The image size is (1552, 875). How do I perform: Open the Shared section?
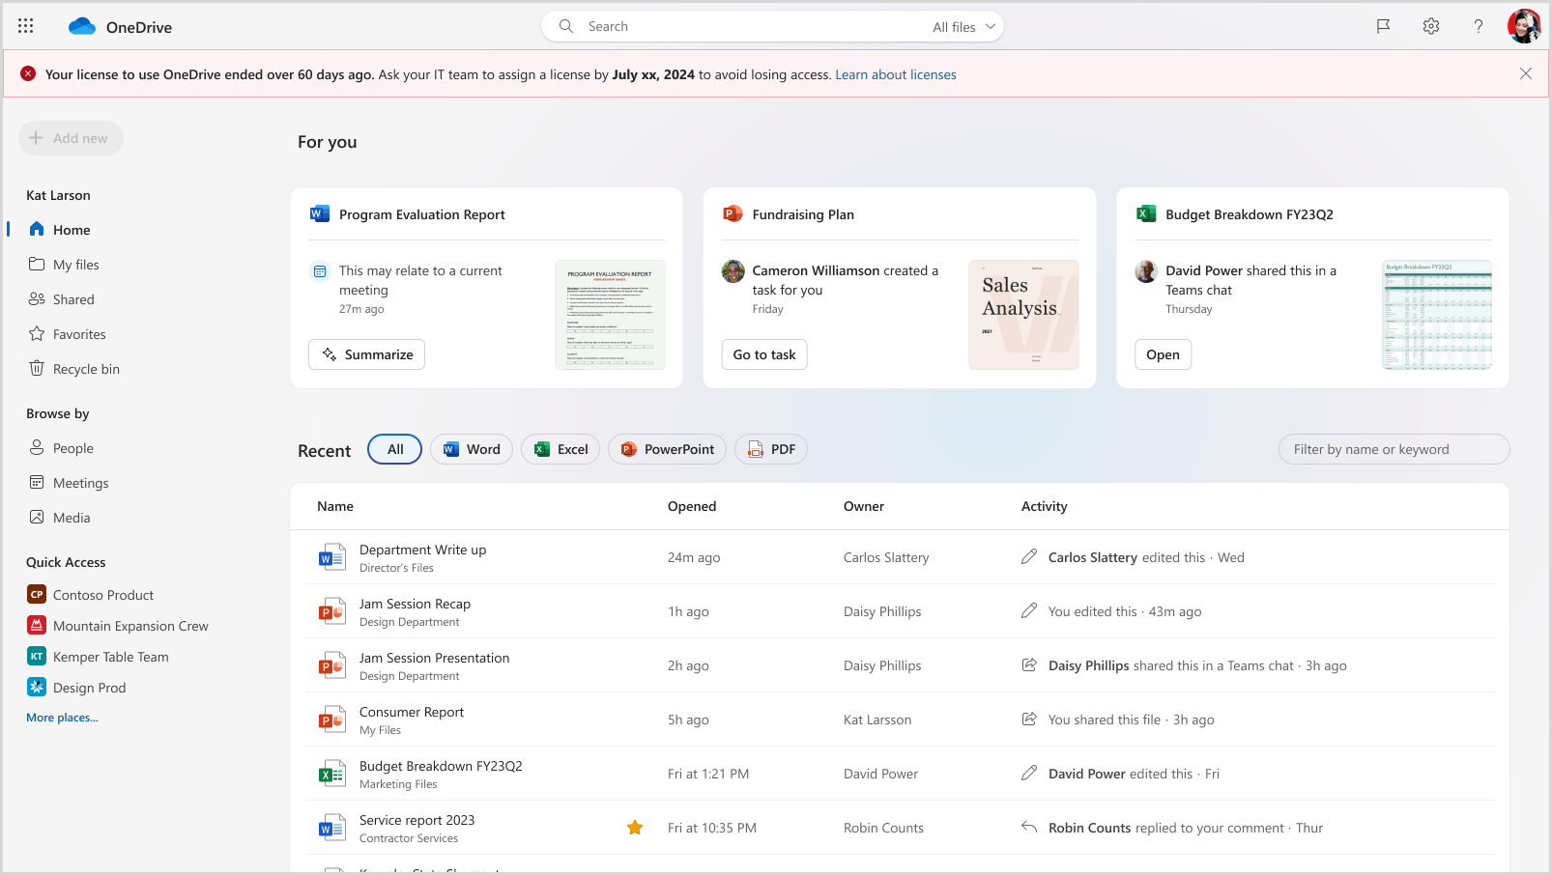(x=73, y=299)
